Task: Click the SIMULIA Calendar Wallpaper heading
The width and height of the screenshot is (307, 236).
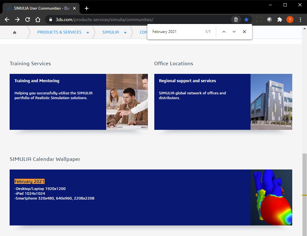Action: (45, 159)
